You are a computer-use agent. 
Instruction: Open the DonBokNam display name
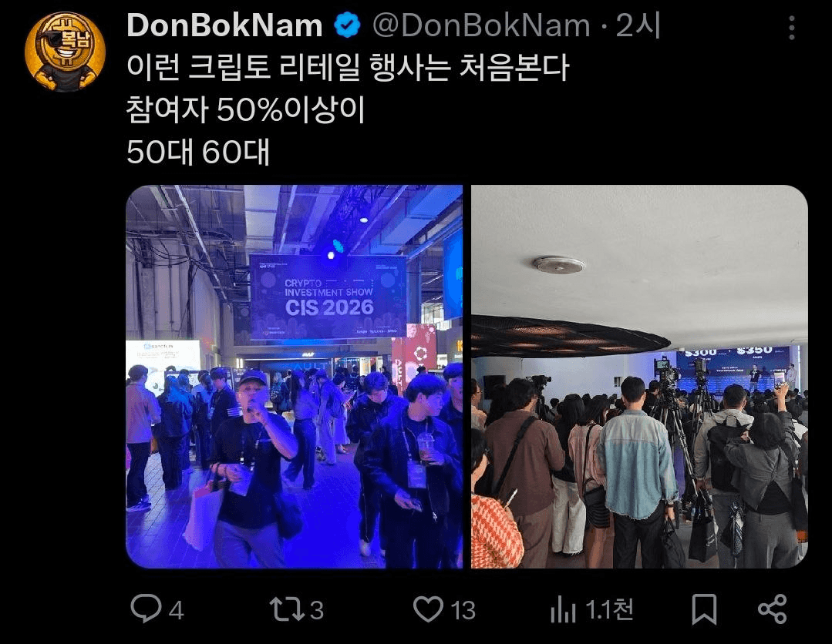point(224,25)
